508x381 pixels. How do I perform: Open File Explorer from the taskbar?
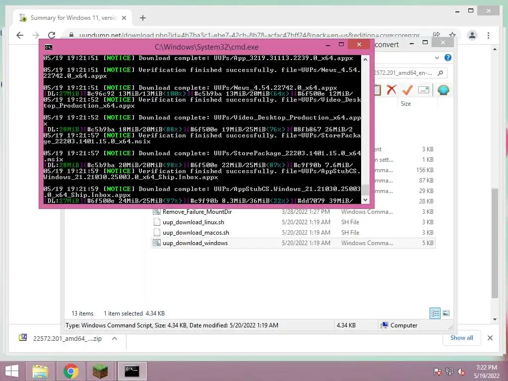40,371
